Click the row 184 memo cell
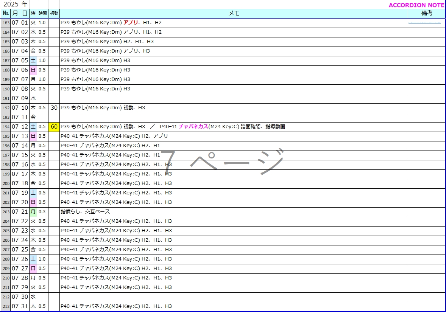The image size is (446, 312). (234, 33)
